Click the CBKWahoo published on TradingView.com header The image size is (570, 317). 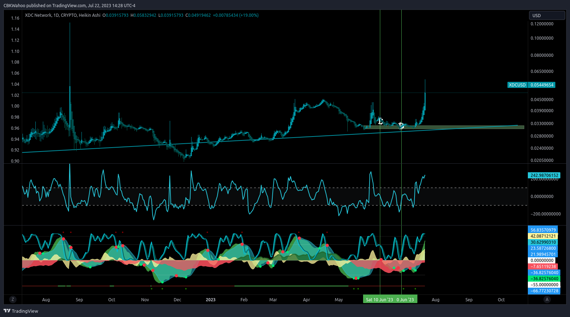(69, 5)
